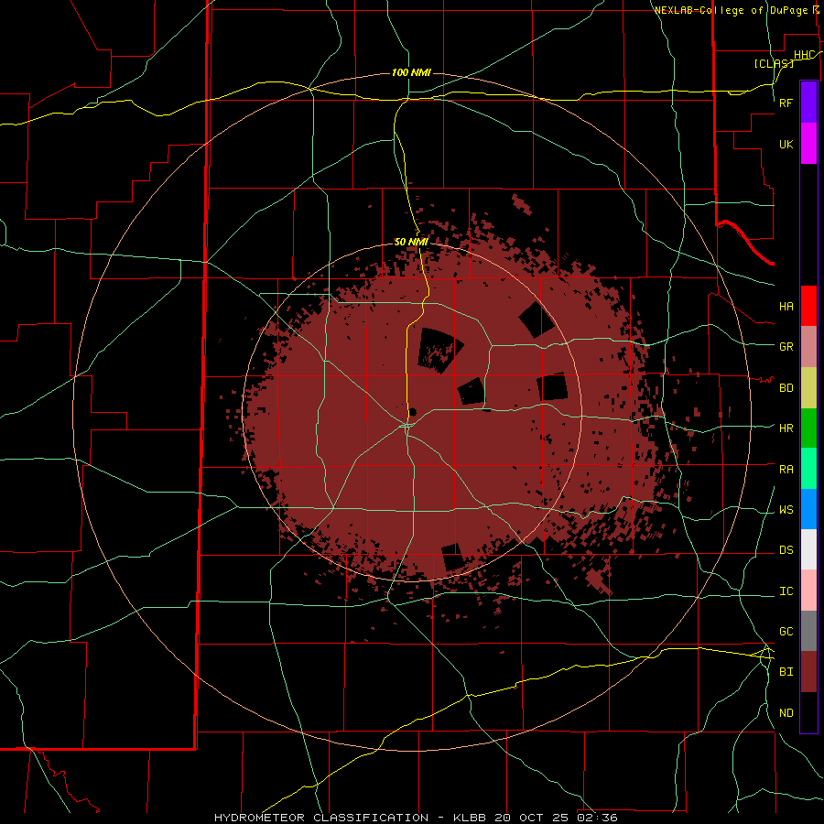Click the BD yellow legend swatch
Viewport: 824px width, 824px height.
tap(808, 388)
